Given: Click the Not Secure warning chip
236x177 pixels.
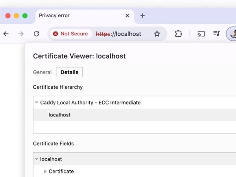Looking at the screenshot, I should click(x=70, y=34).
